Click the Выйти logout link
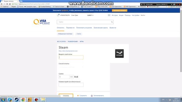This screenshot has width=182, height=102. [x=143, y=15]
